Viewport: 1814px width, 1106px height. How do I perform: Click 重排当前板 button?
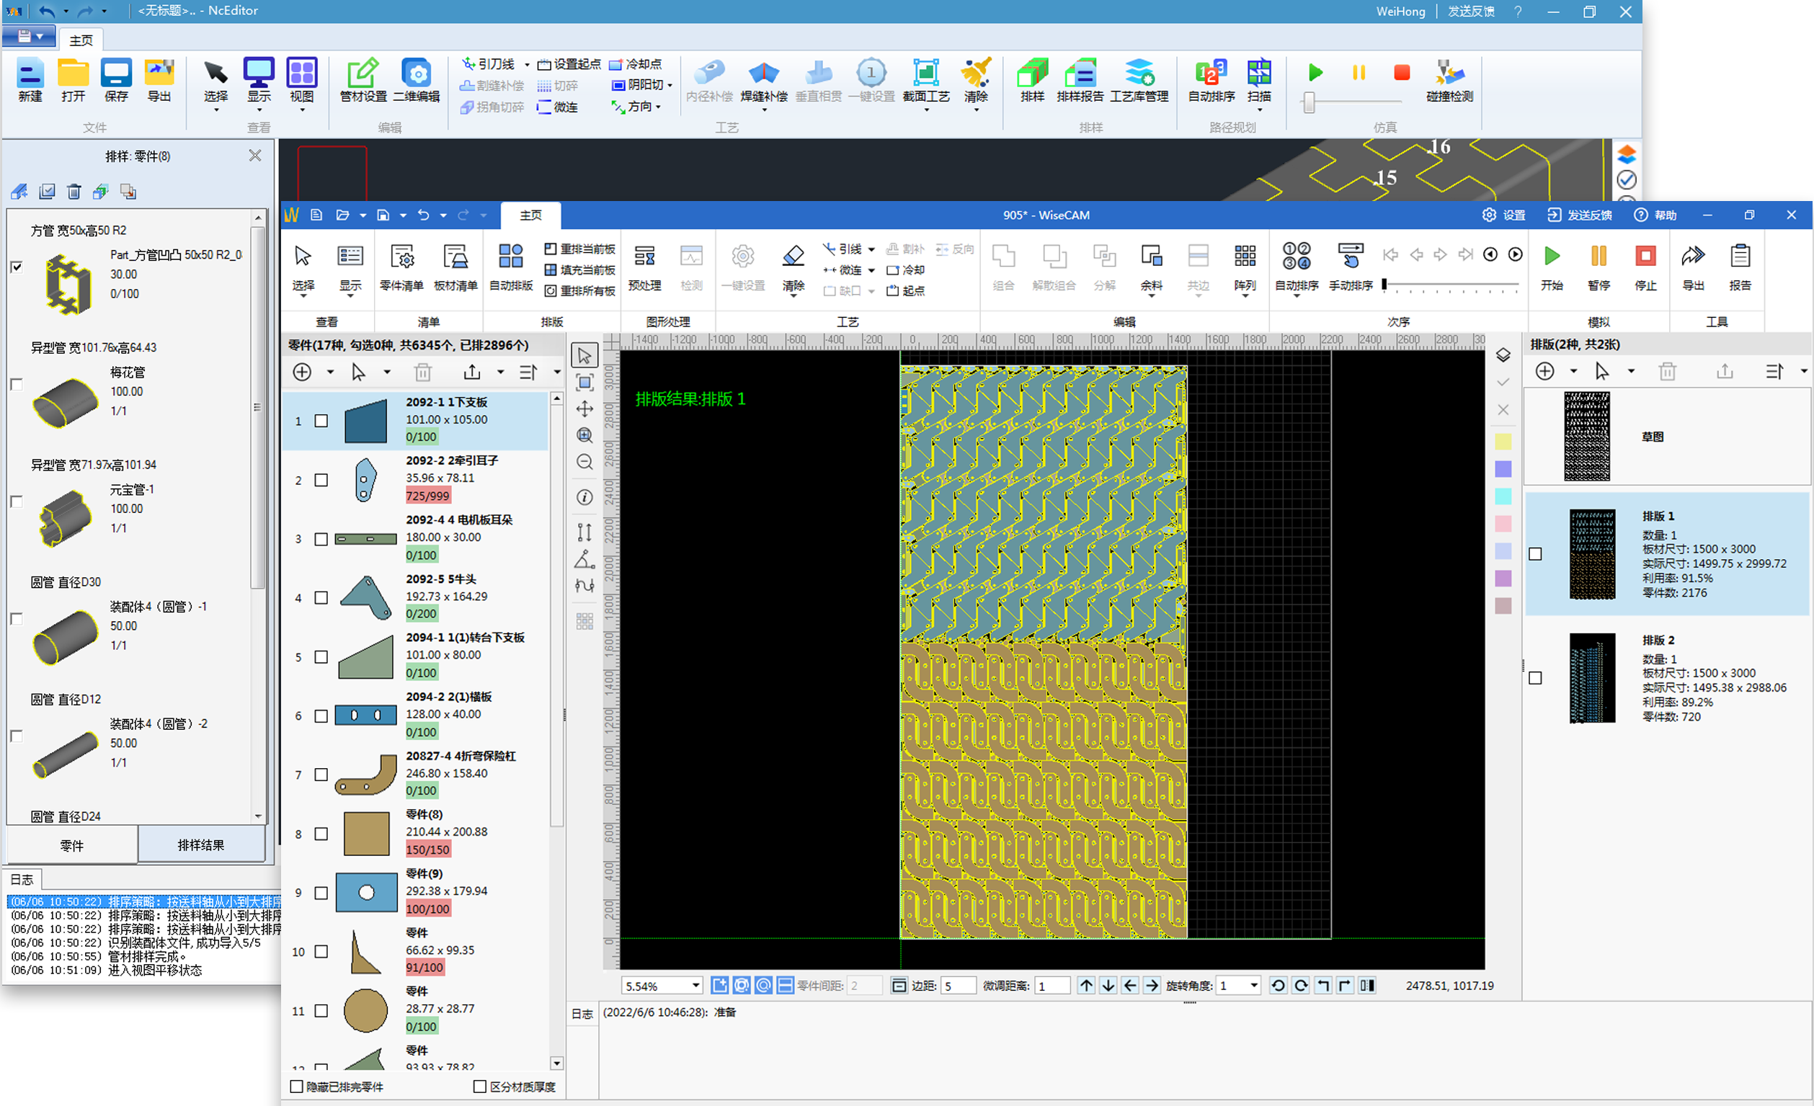[579, 249]
